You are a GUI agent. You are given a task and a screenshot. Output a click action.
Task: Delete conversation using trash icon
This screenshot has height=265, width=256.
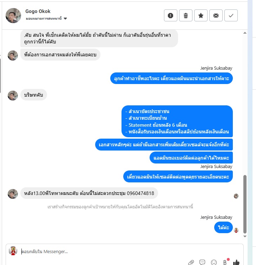186,15
